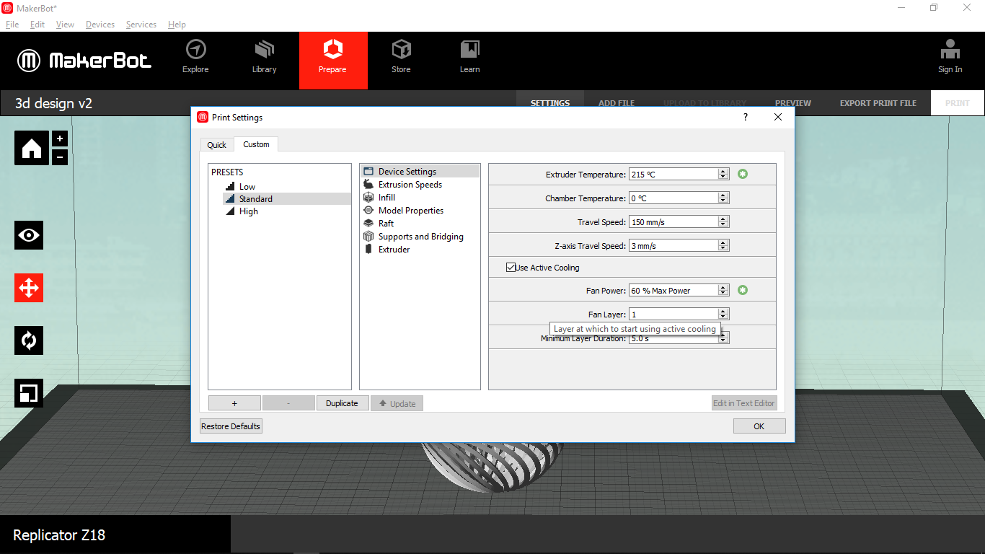The height and width of the screenshot is (554, 985).
Task: Switch to the Custom tab
Action: pos(256,144)
